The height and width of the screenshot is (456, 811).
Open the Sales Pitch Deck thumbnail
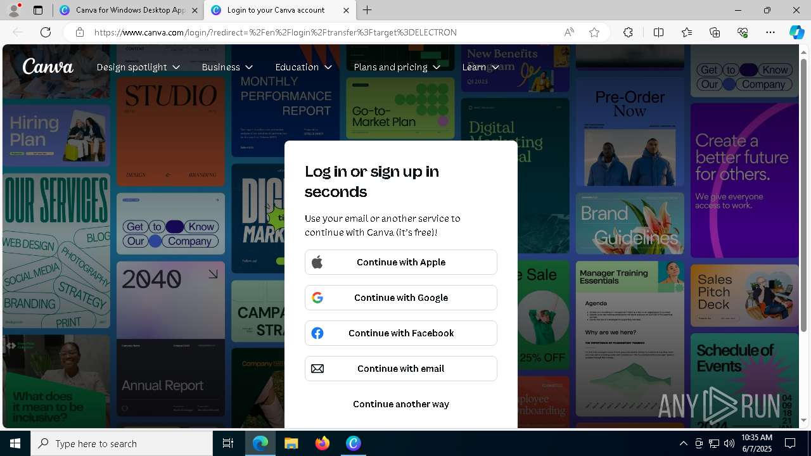[x=744, y=295]
